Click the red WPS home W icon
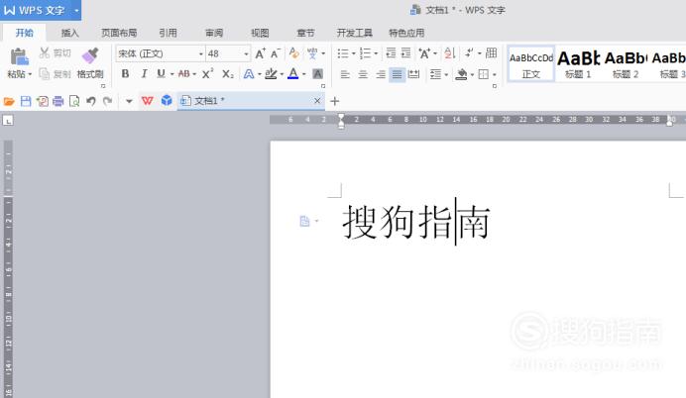686x398 pixels. pos(148,101)
